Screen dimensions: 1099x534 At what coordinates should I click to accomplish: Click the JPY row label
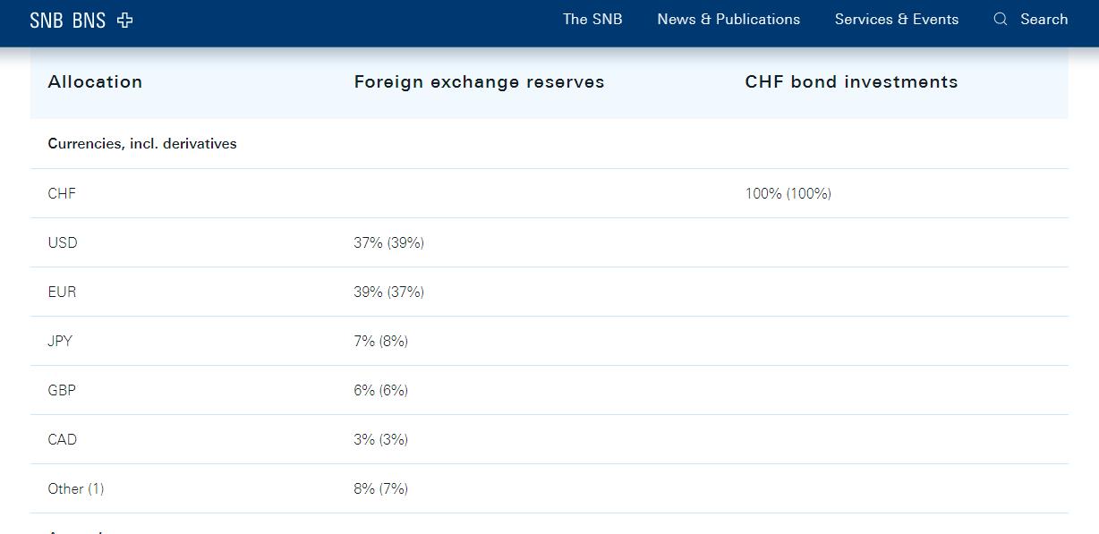60,341
